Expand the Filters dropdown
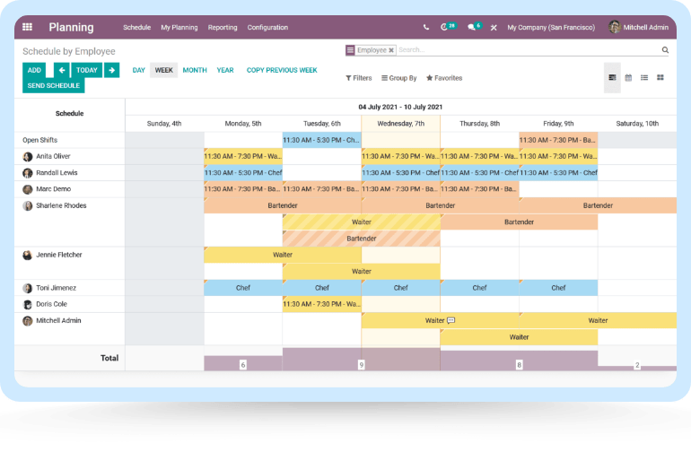Image resolution: width=691 pixels, height=452 pixels. pyautogui.click(x=359, y=78)
